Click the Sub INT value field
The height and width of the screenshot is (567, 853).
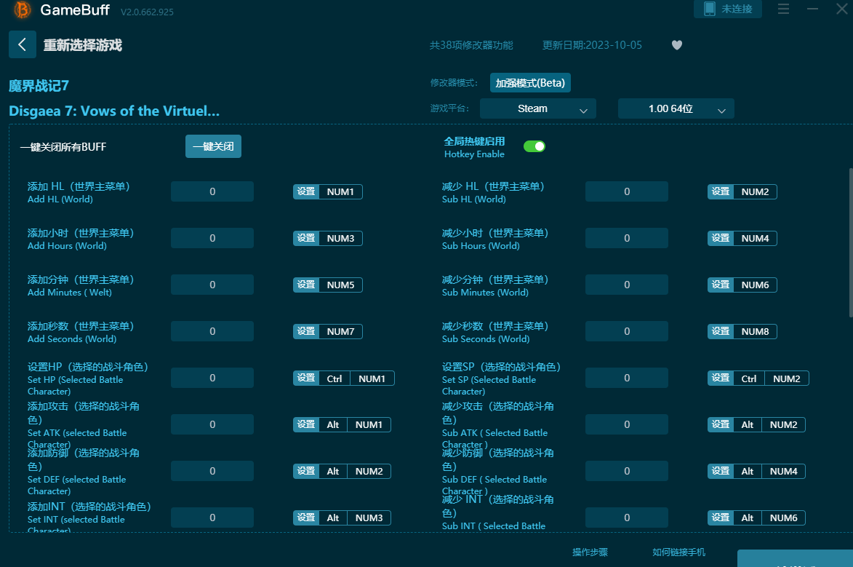coord(627,518)
